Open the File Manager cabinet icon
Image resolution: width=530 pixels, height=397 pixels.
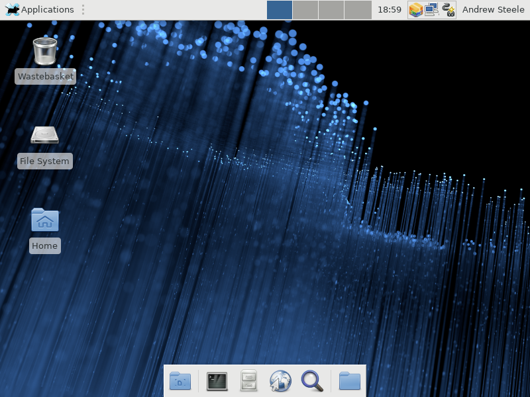pyautogui.click(x=248, y=381)
